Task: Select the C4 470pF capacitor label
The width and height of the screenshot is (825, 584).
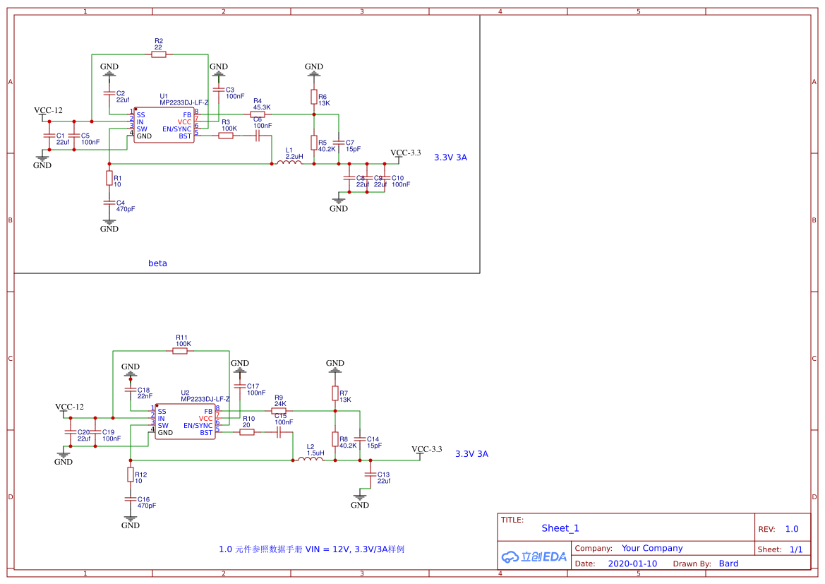Action: [x=125, y=206]
